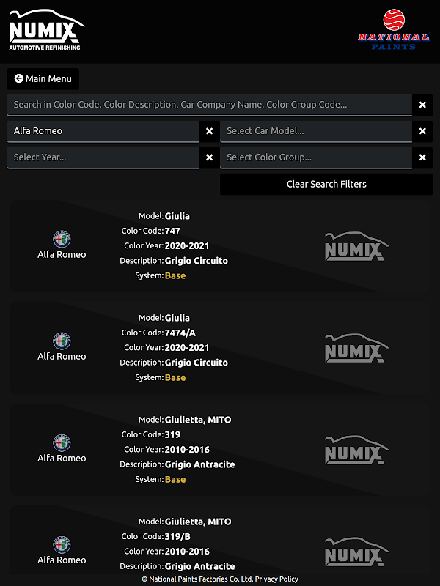Select color code 319/B text
This screenshot has width=440, height=586.
177,537
